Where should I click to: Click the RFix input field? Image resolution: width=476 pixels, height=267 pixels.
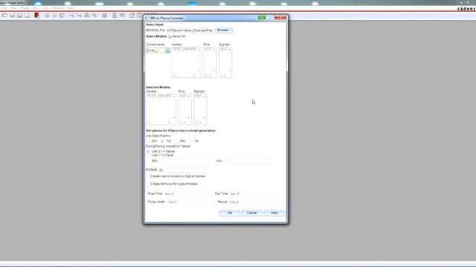tap(185, 161)
